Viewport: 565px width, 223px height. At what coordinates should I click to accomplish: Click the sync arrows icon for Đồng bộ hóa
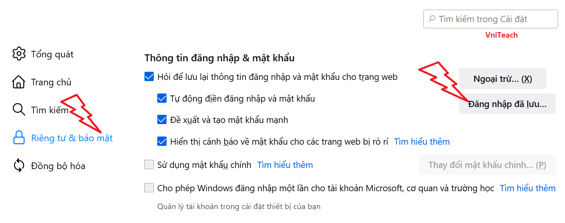tap(19, 166)
